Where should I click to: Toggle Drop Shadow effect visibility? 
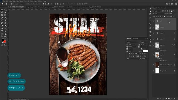(159, 61)
